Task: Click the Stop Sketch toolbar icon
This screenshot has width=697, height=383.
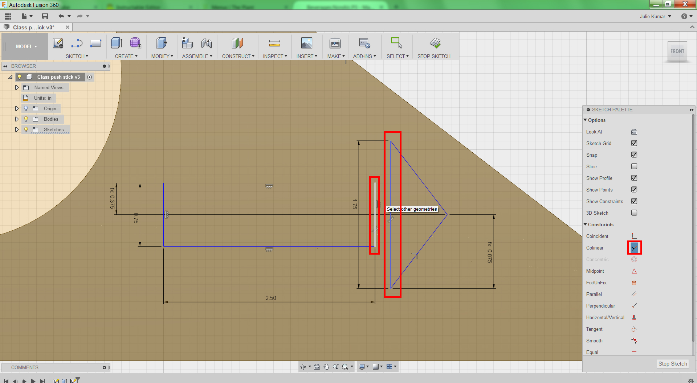Action: pyautogui.click(x=435, y=43)
